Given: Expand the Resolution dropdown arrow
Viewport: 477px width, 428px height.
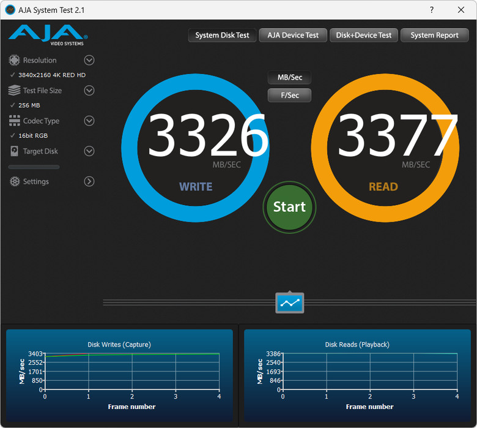Looking at the screenshot, I should tap(89, 60).
